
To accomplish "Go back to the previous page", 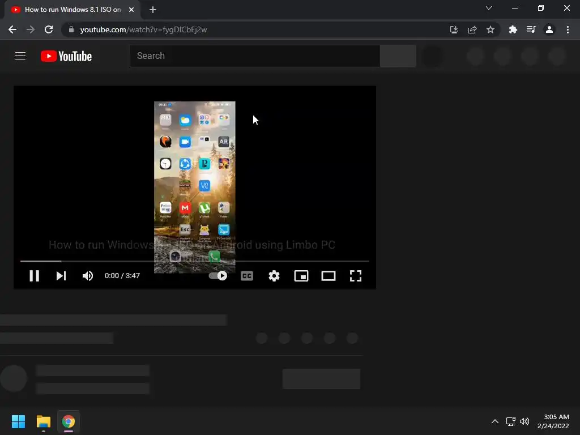I will [x=12, y=29].
